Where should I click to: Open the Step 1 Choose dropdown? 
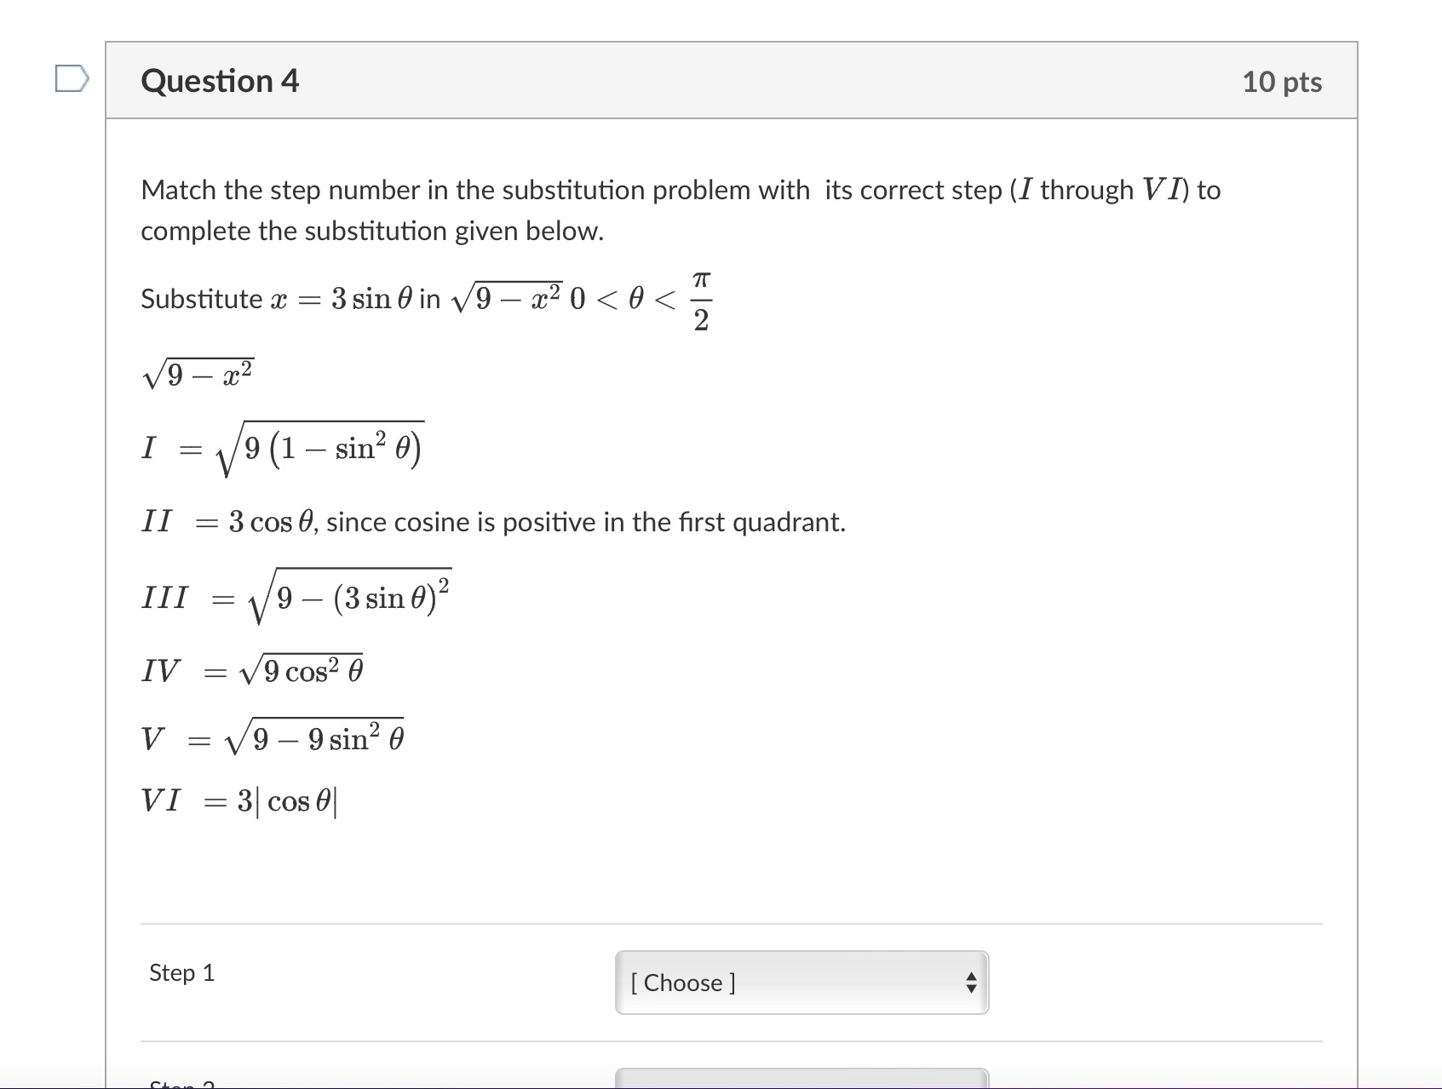click(801, 983)
